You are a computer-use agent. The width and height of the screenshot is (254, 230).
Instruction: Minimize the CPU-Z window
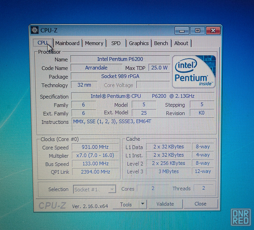pos(182,31)
